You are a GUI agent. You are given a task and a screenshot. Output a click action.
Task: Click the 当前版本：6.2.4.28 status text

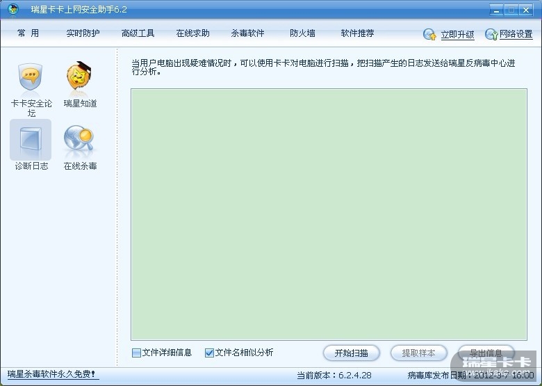(x=334, y=376)
